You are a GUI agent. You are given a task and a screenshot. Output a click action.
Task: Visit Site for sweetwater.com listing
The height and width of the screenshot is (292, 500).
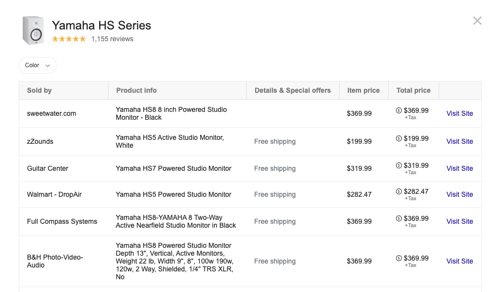459,113
